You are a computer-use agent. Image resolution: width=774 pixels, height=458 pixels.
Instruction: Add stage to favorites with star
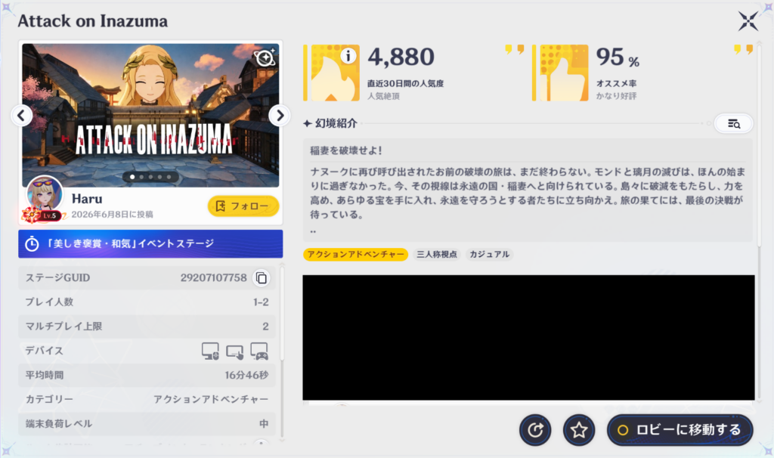tap(579, 430)
